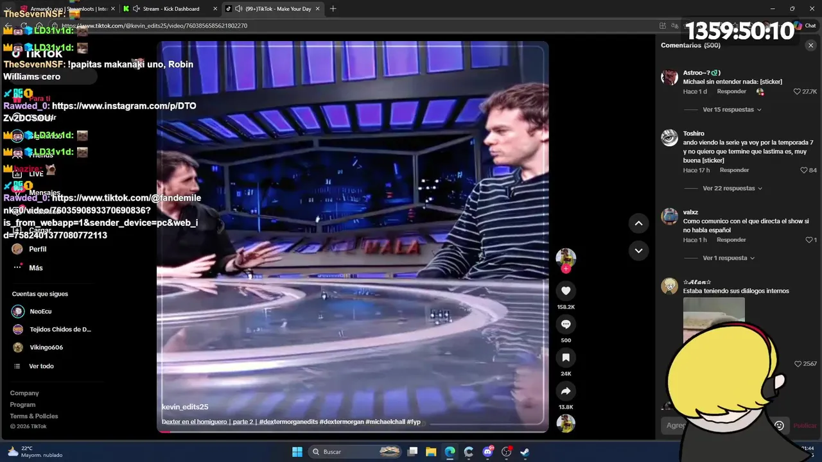Click the Windows taskbar Buscar search box
This screenshot has width=822, height=462.
click(x=355, y=452)
